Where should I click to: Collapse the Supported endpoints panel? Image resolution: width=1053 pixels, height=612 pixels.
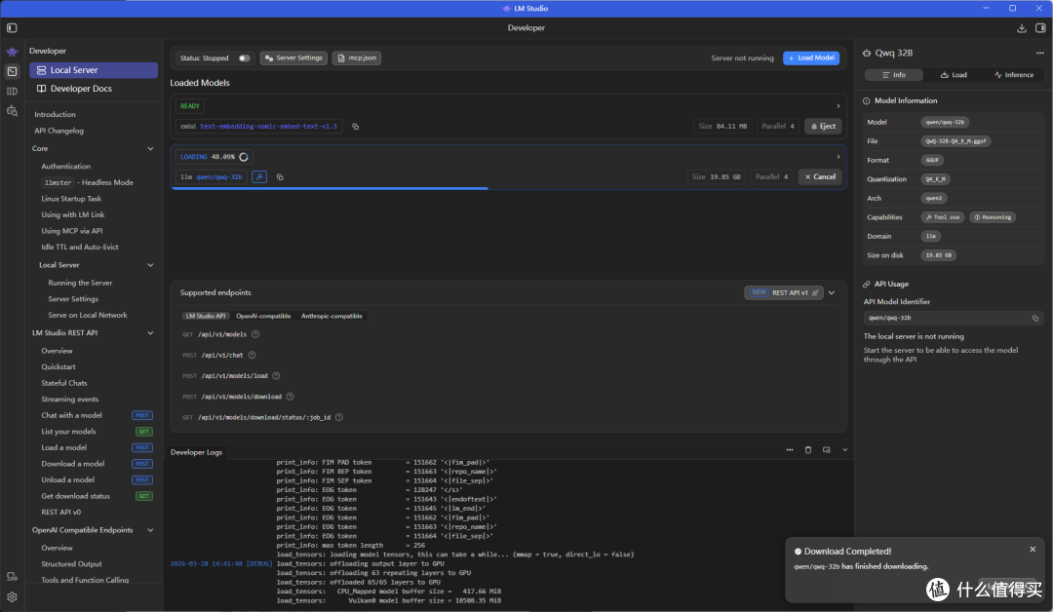point(832,292)
